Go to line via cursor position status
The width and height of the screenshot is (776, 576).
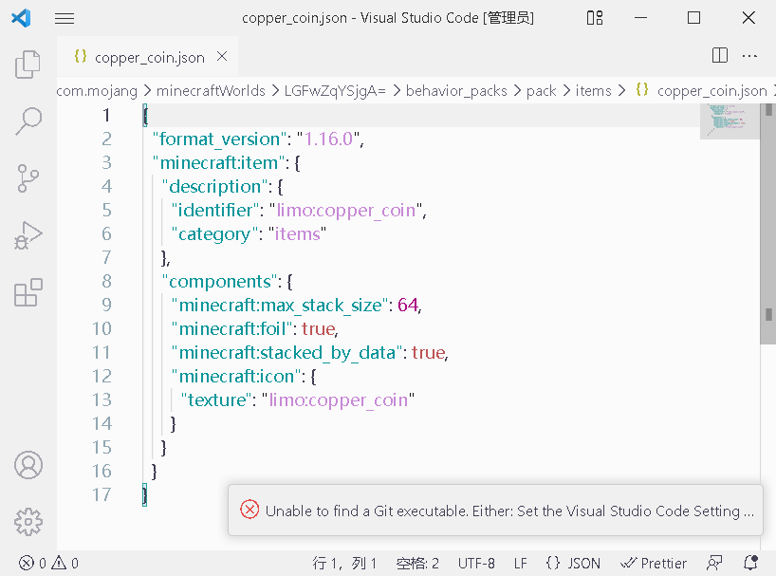pyautogui.click(x=344, y=563)
